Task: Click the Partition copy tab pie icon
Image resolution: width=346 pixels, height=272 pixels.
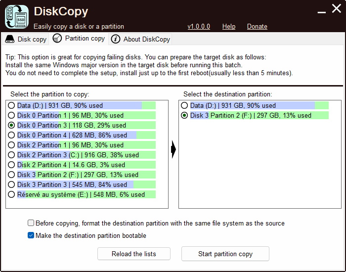Action: 57,39
